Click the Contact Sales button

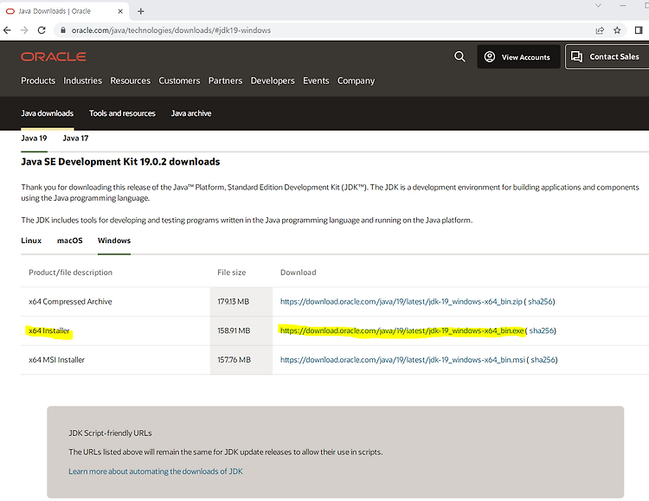point(607,57)
